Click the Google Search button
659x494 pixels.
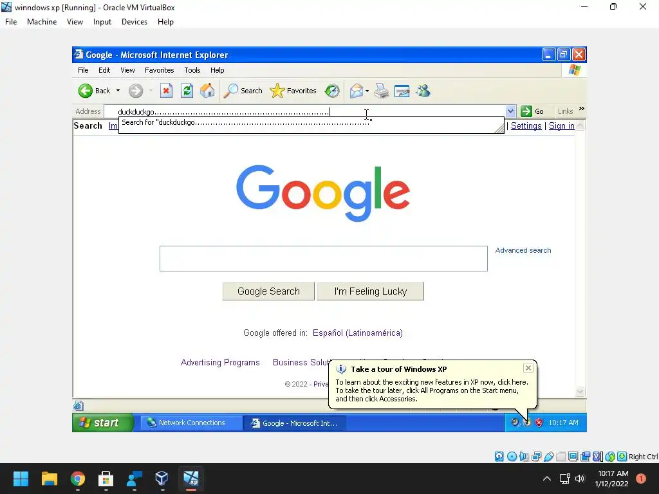268,291
